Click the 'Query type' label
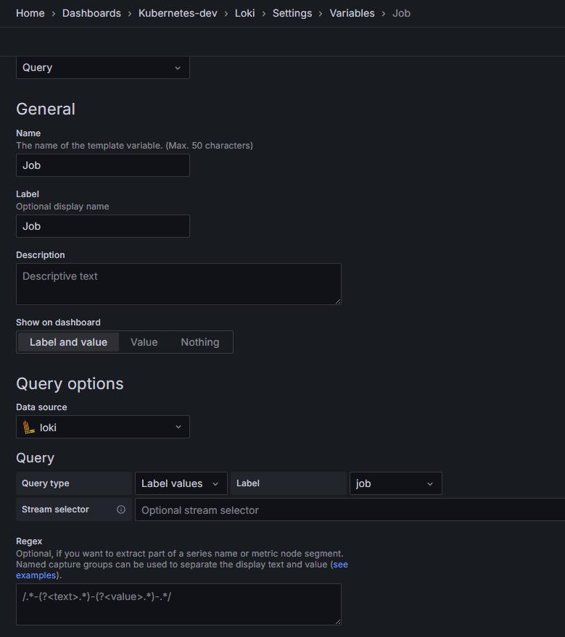 click(x=46, y=483)
